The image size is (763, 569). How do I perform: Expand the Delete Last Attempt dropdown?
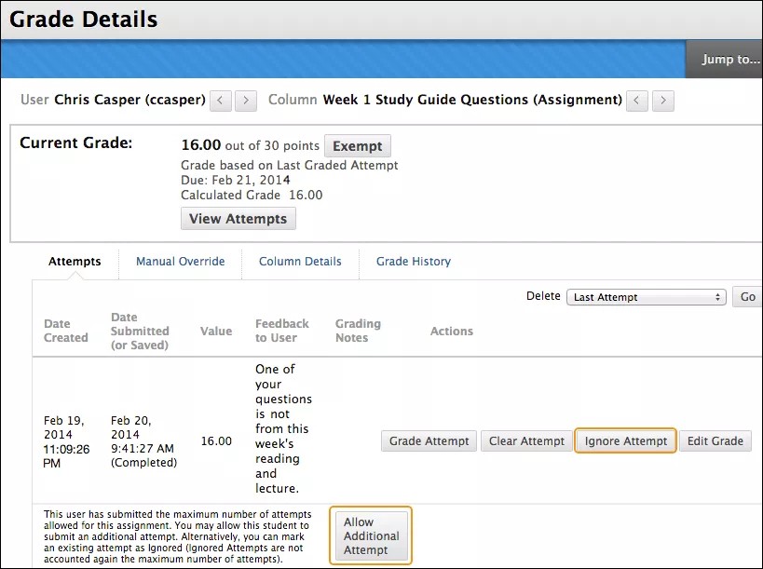point(647,297)
